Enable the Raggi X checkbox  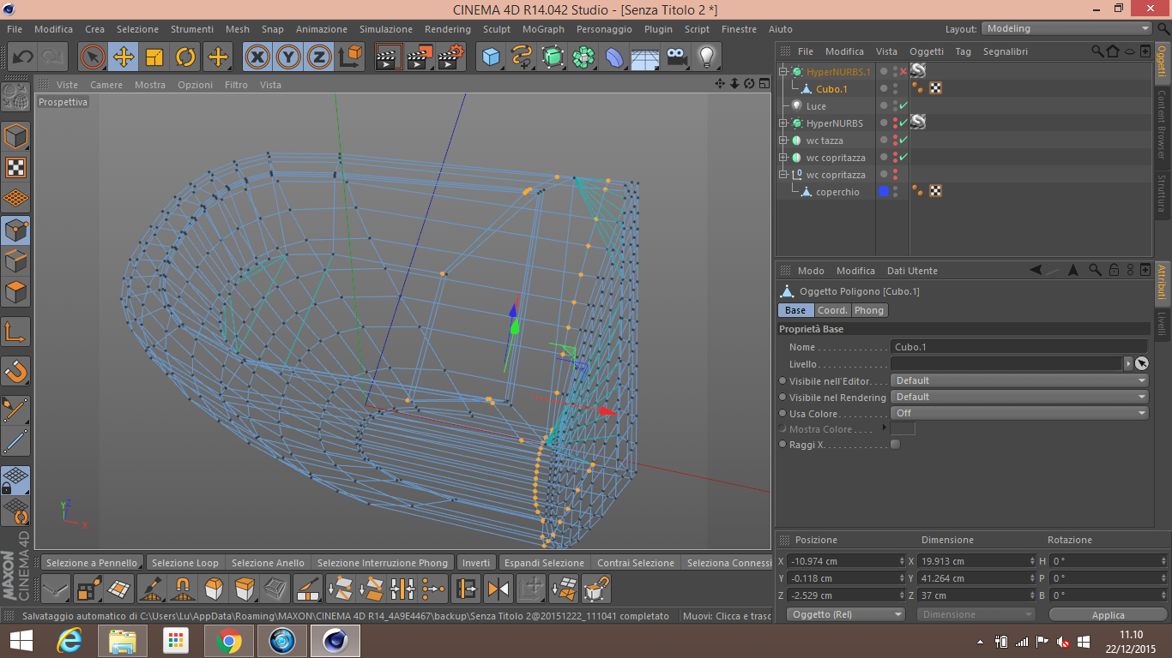(x=896, y=445)
